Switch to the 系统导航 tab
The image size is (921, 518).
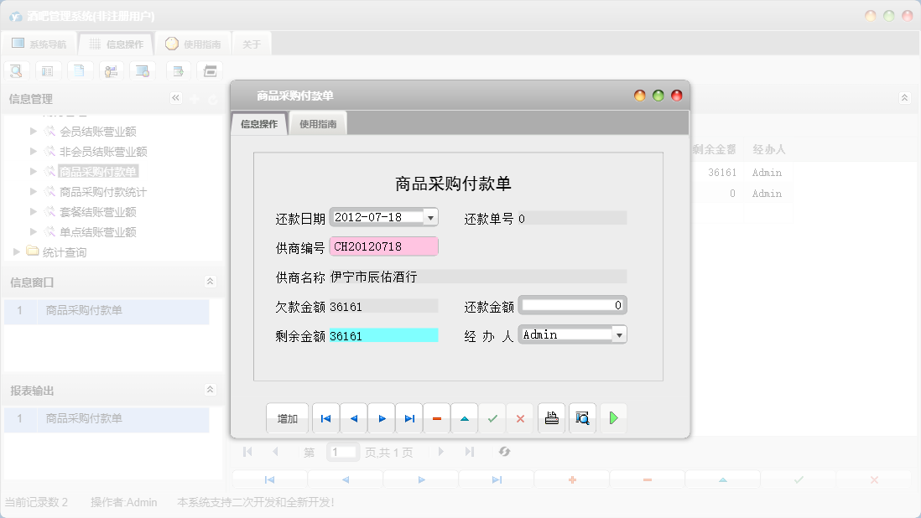tap(39, 43)
